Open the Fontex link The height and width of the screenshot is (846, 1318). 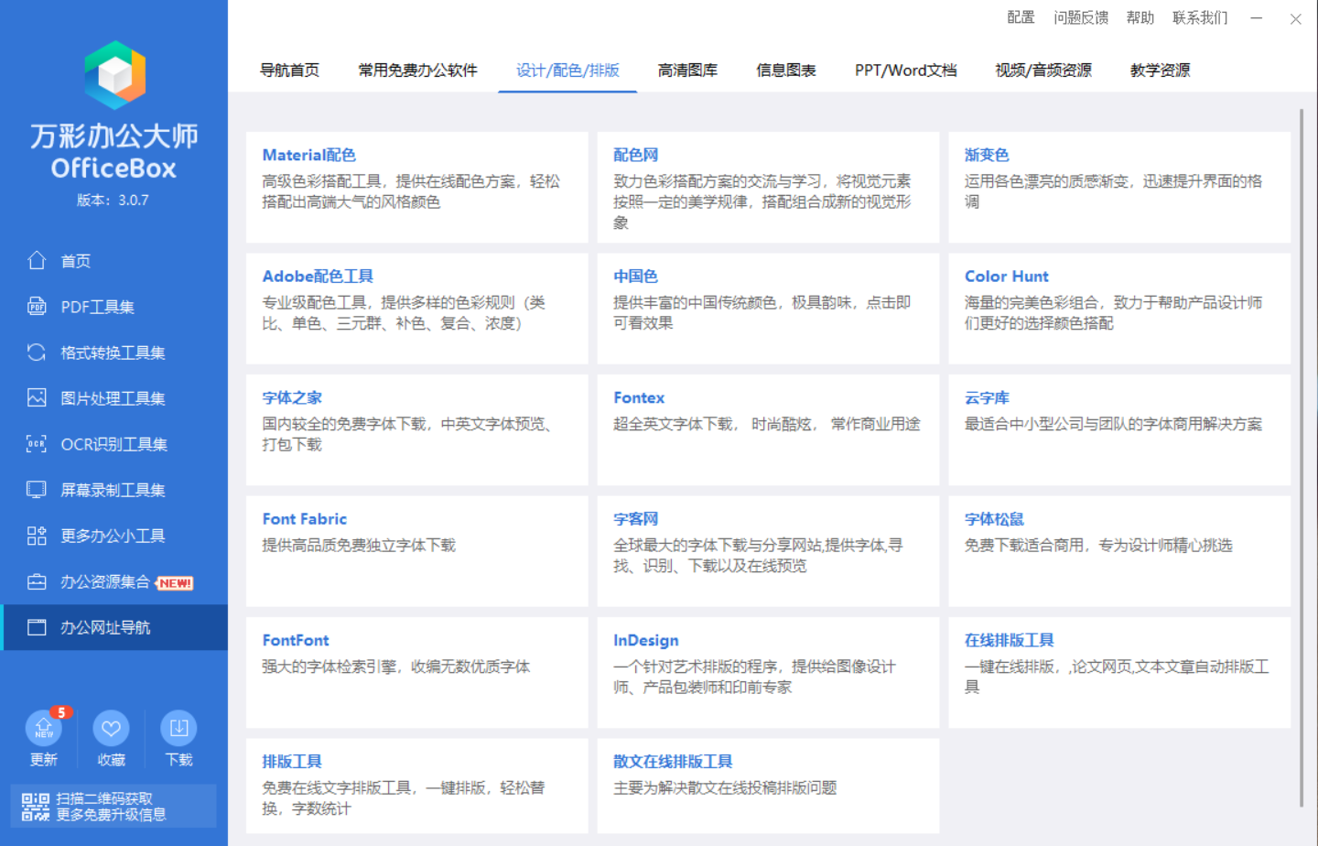(x=639, y=397)
